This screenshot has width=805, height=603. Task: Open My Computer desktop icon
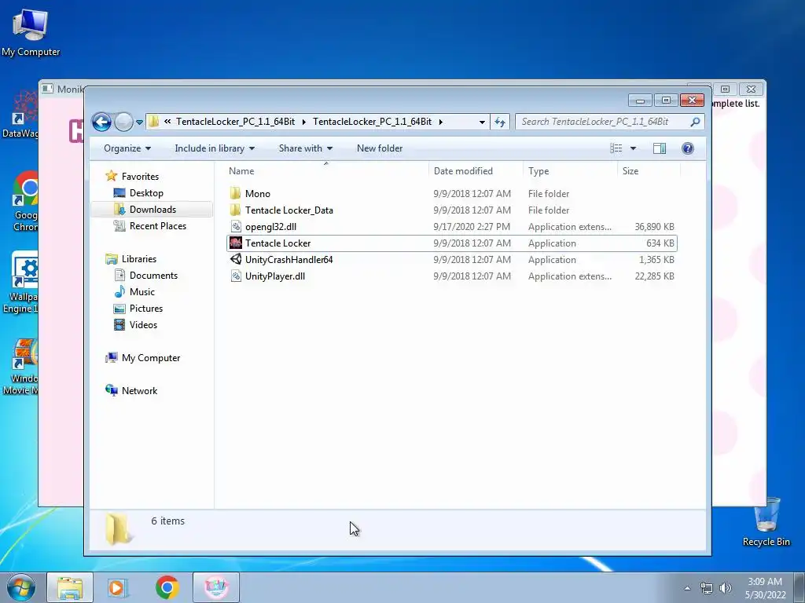pos(31,33)
